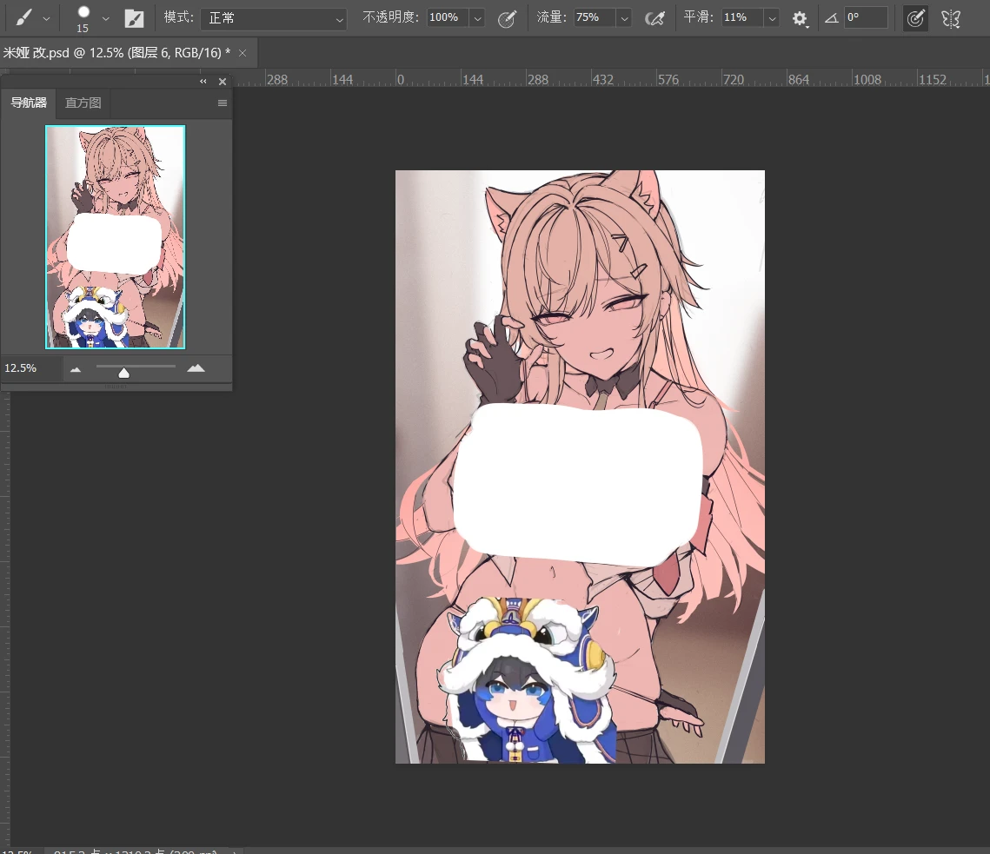Expand the flow slider dropdown arrow

[624, 18]
